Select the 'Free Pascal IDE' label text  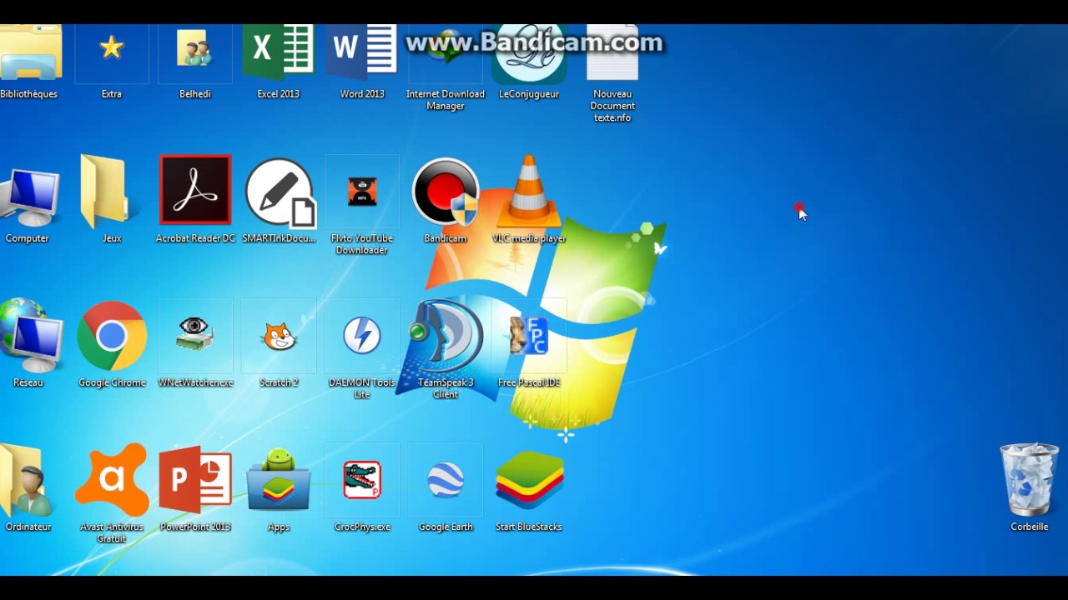pyautogui.click(x=529, y=382)
